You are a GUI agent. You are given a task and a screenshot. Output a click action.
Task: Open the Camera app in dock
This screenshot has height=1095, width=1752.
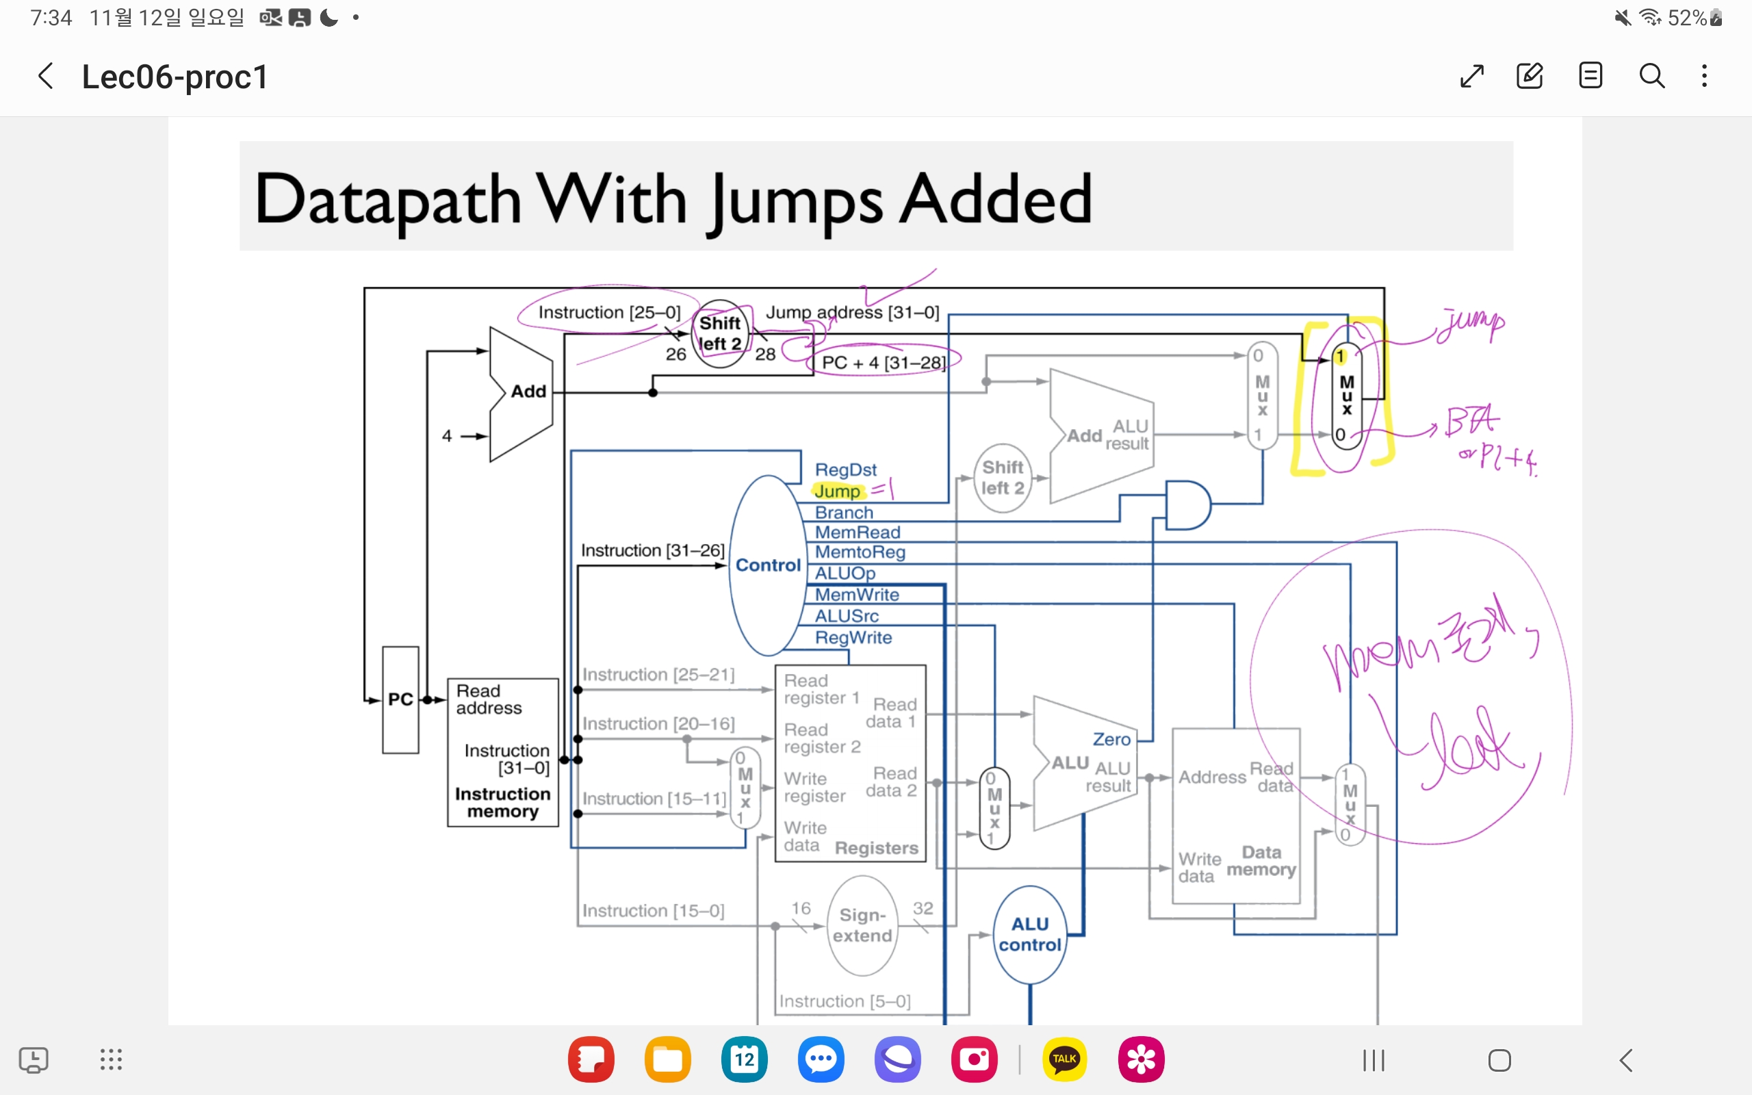tap(975, 1059)
